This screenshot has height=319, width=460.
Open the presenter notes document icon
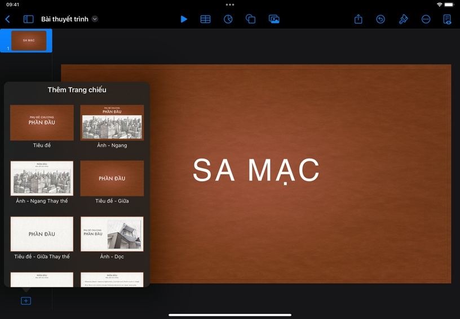click(x=448, y=19)
